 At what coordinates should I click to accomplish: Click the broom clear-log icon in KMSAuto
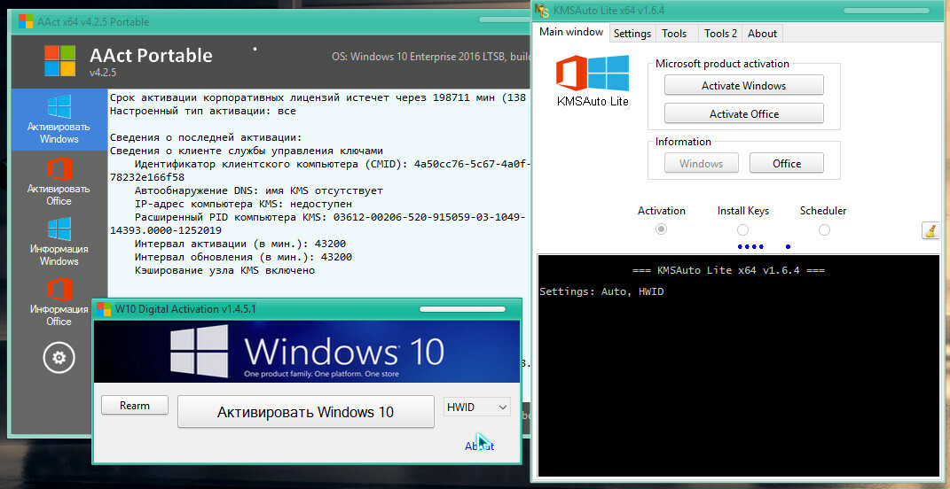pyautogui.click(x=930, y=230)
